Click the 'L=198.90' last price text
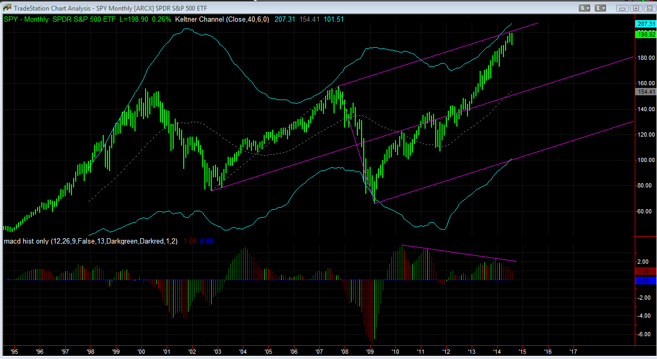 click(133, 19)
